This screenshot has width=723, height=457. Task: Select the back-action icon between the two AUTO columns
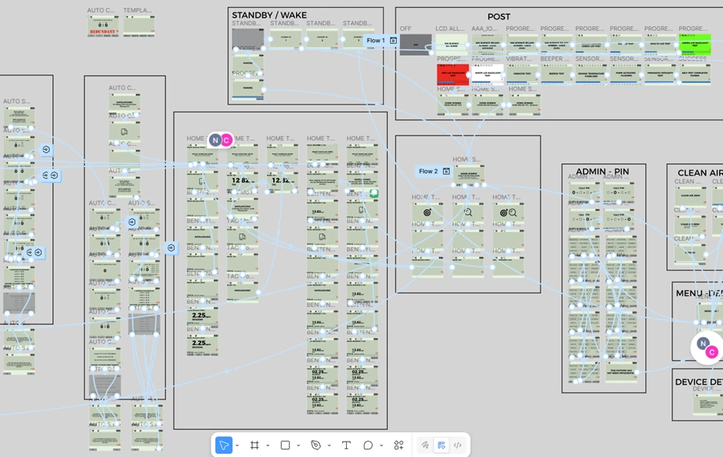point(132,222)
